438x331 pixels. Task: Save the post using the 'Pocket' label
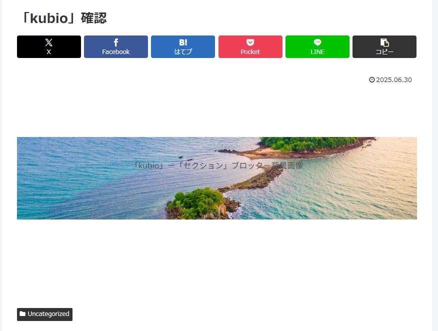click(250, 52)
